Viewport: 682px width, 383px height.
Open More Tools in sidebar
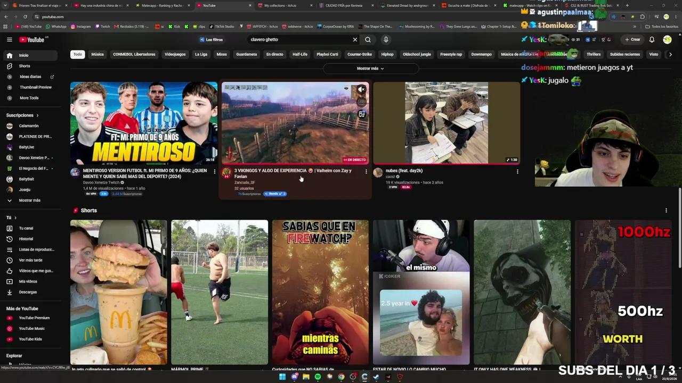(30, 98)
